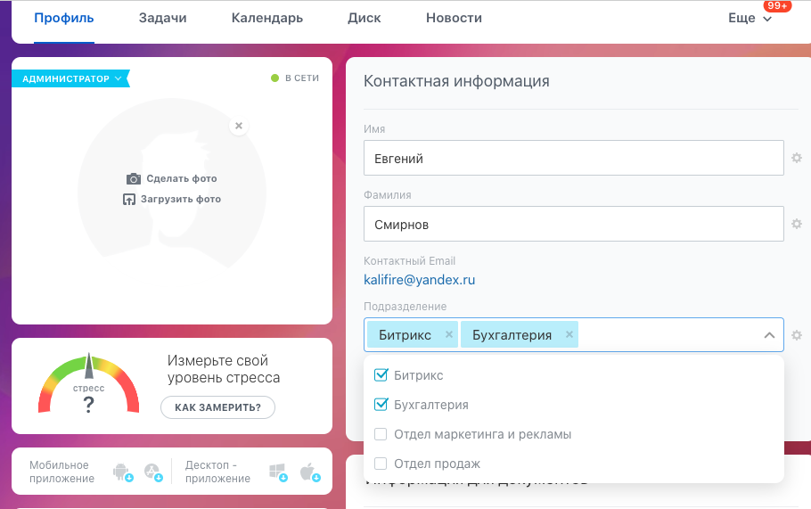The image size is (811, 509).
Task: Click the Десктоп - приложение label
Action: pos(217,472)
